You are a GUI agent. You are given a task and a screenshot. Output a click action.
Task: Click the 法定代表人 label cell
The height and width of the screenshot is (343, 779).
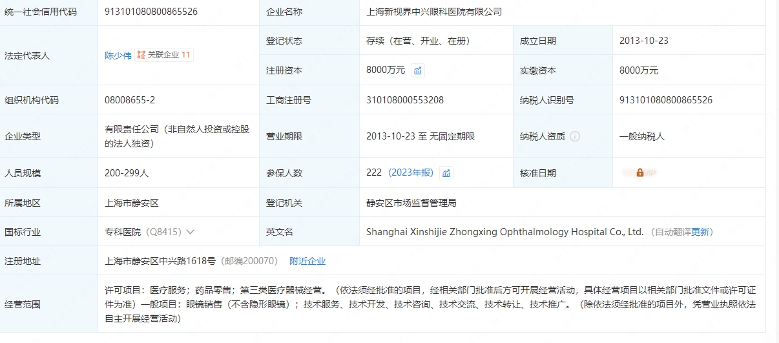(x=48, y=56)
